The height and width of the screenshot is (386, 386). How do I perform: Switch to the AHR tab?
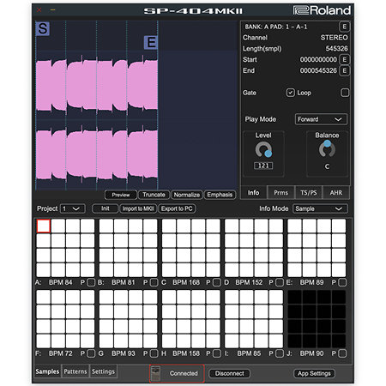pyautogui.click(x=336, y=193)
